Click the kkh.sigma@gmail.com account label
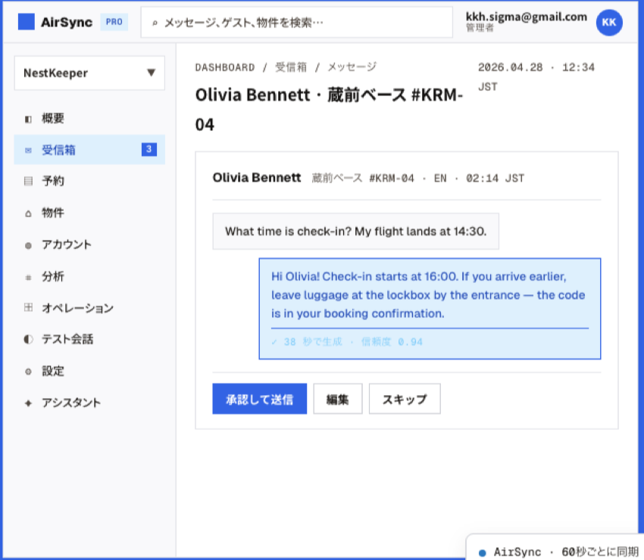 coord(526,17)
